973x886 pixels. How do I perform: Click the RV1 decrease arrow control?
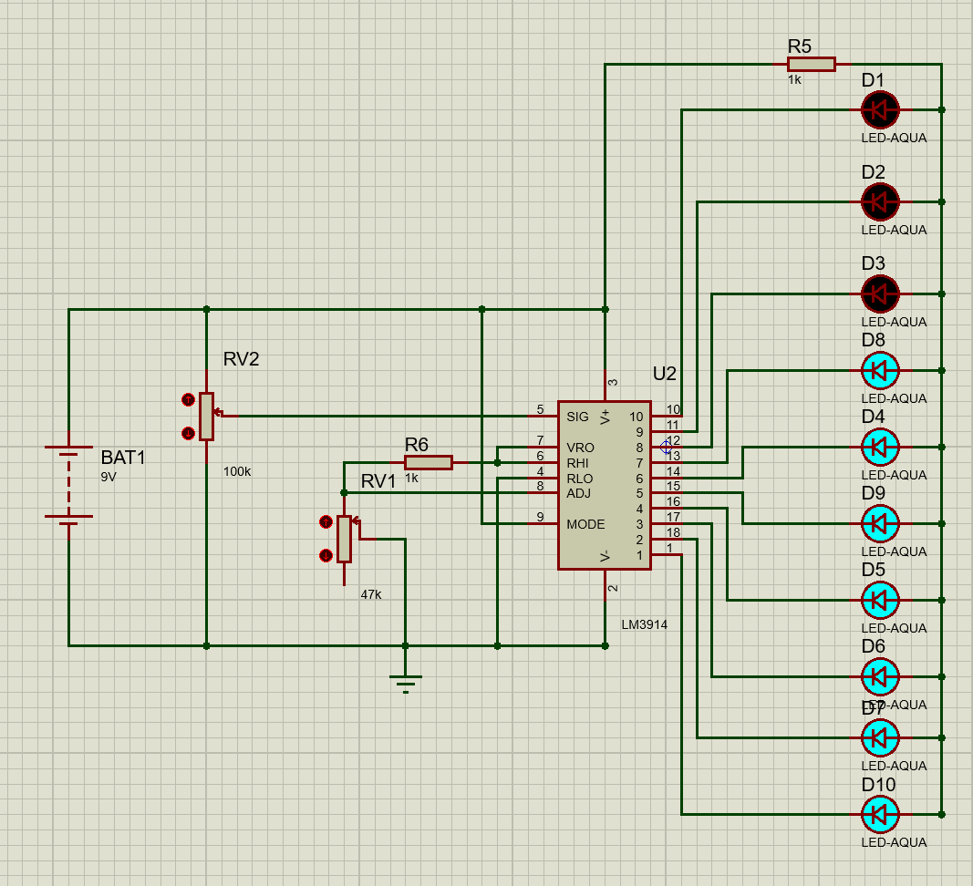pos(326,553)
